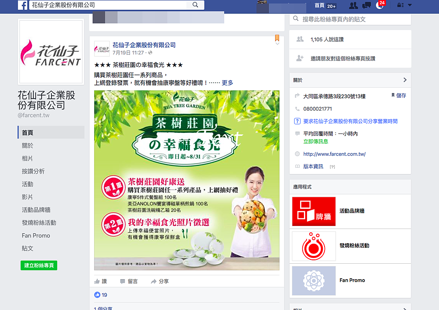Open the account dropdown arrow in top bar
The image size is (439, 310).
click(410, 5)
